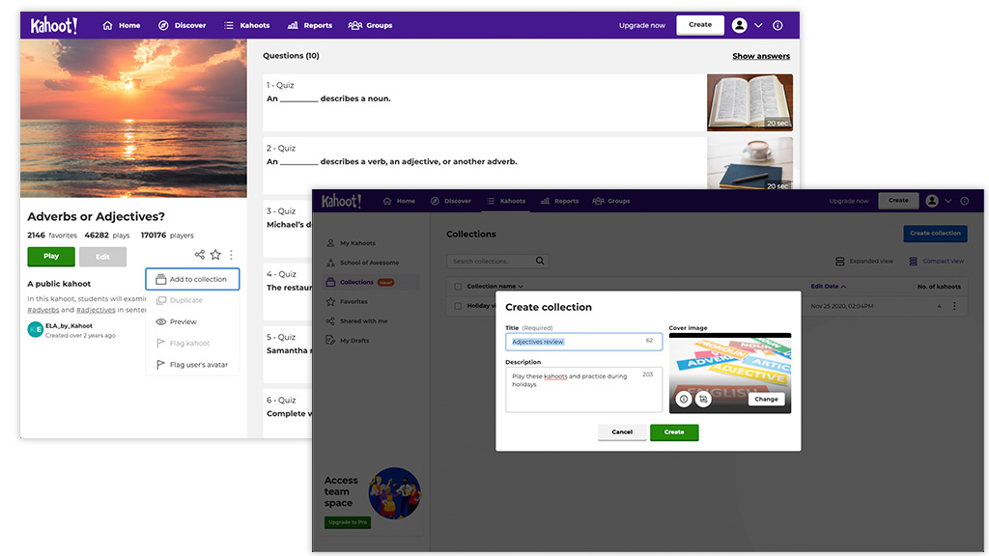Toggle the select-all checkbox in the collections table header

(x=458, y=286)
